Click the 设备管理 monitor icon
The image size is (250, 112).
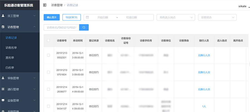[x=3, y=100]
